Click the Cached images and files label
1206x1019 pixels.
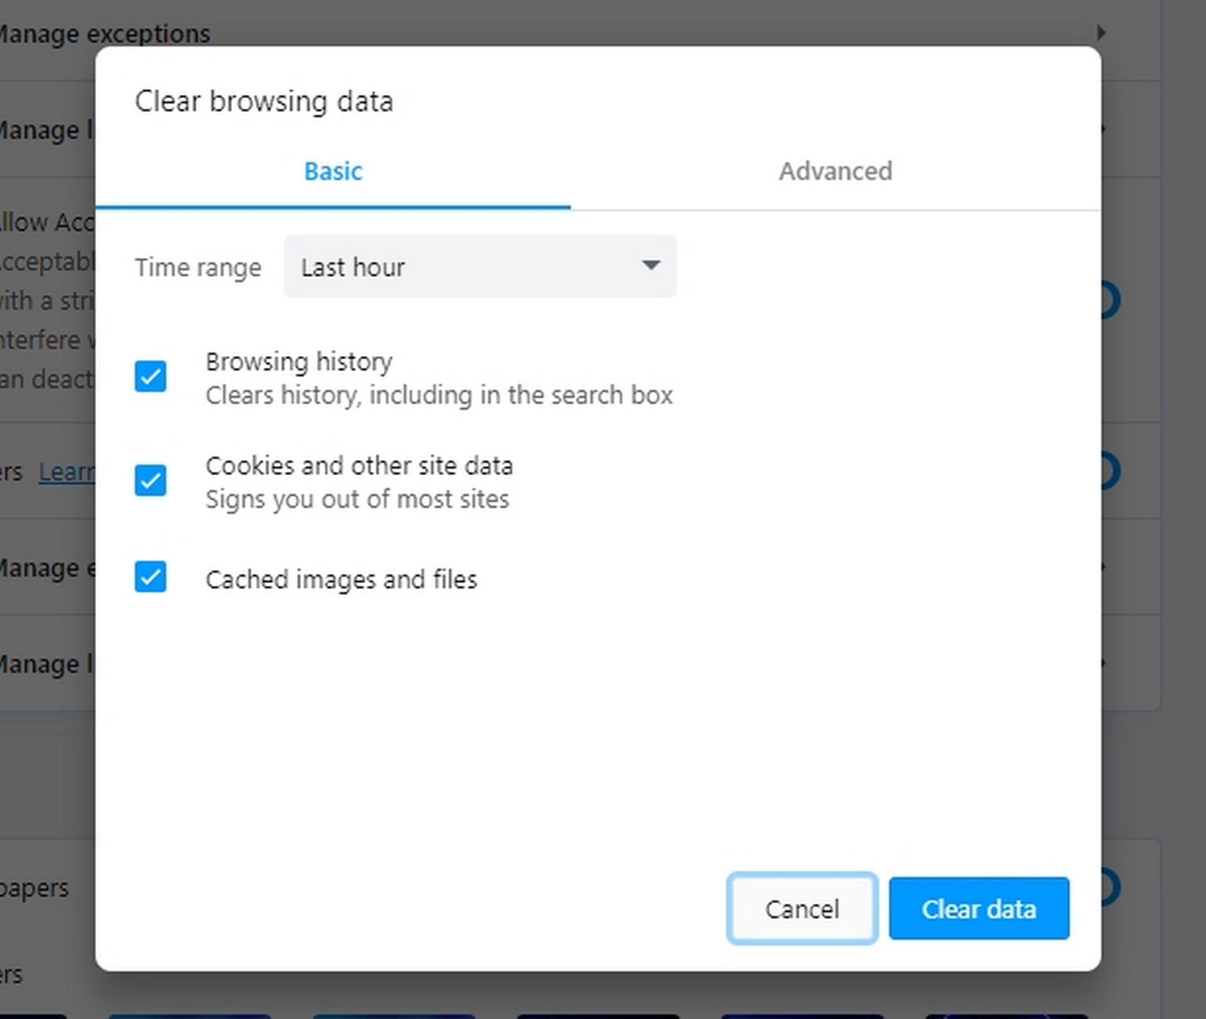(x=341, y=579)
